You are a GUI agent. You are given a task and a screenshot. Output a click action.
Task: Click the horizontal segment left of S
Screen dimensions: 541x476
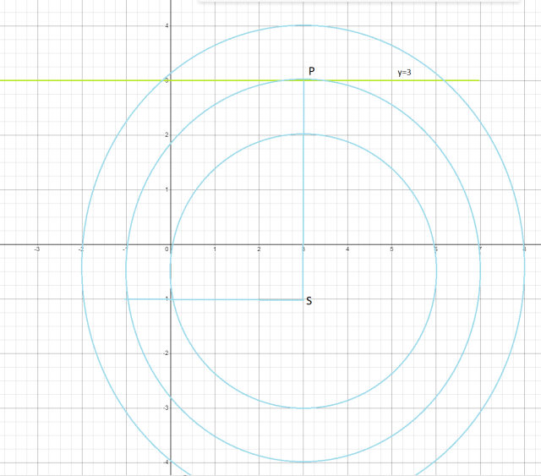click(x=215, y=299)
